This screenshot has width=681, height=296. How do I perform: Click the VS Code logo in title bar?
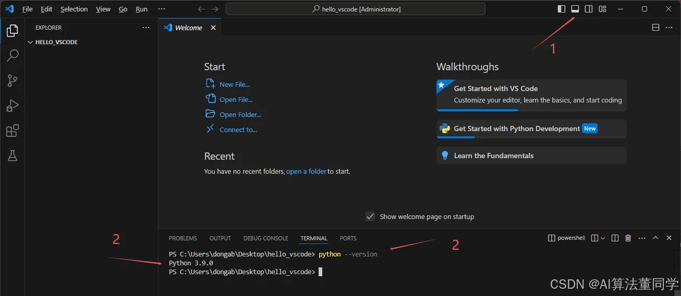coord(9,9)
